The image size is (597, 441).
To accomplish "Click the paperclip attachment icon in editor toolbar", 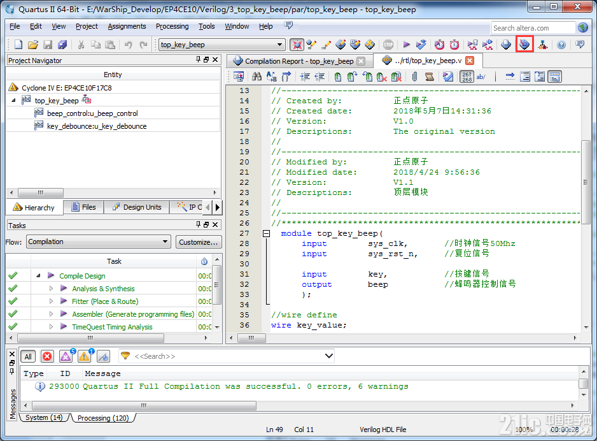I will point(414,76).
